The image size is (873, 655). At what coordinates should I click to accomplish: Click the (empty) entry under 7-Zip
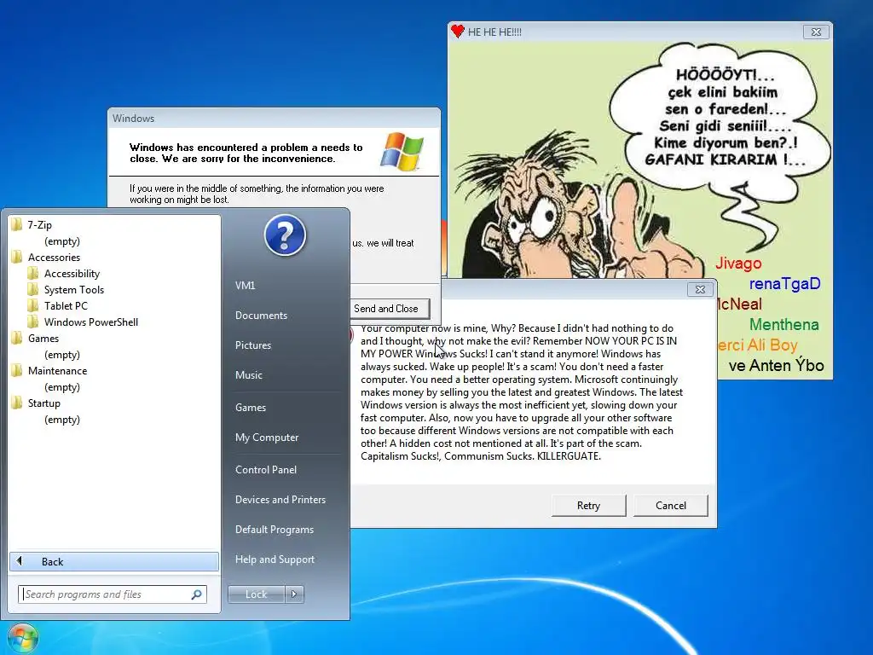62,241
